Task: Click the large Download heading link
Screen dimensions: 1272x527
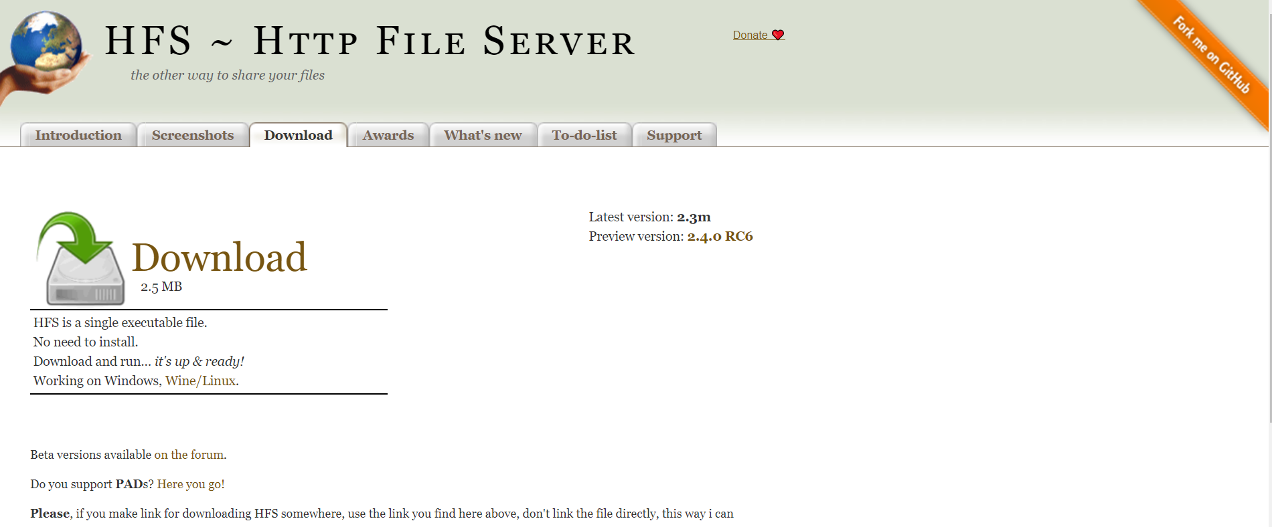Action: click(x=220, y=257)
